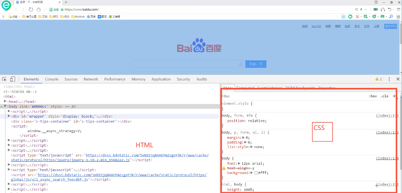402x193 pixels.
Task: Switch to the Console tab
Action: pyautogui.click(x=51, y=79)
